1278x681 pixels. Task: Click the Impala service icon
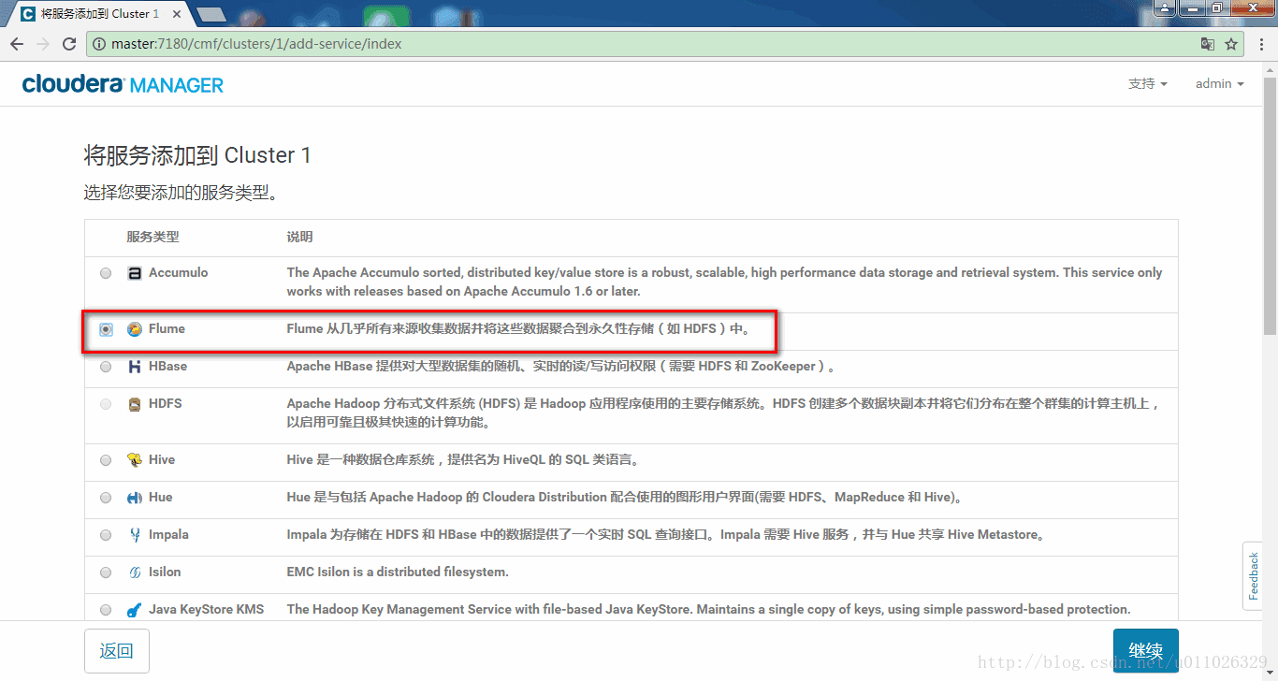[135, 535]
